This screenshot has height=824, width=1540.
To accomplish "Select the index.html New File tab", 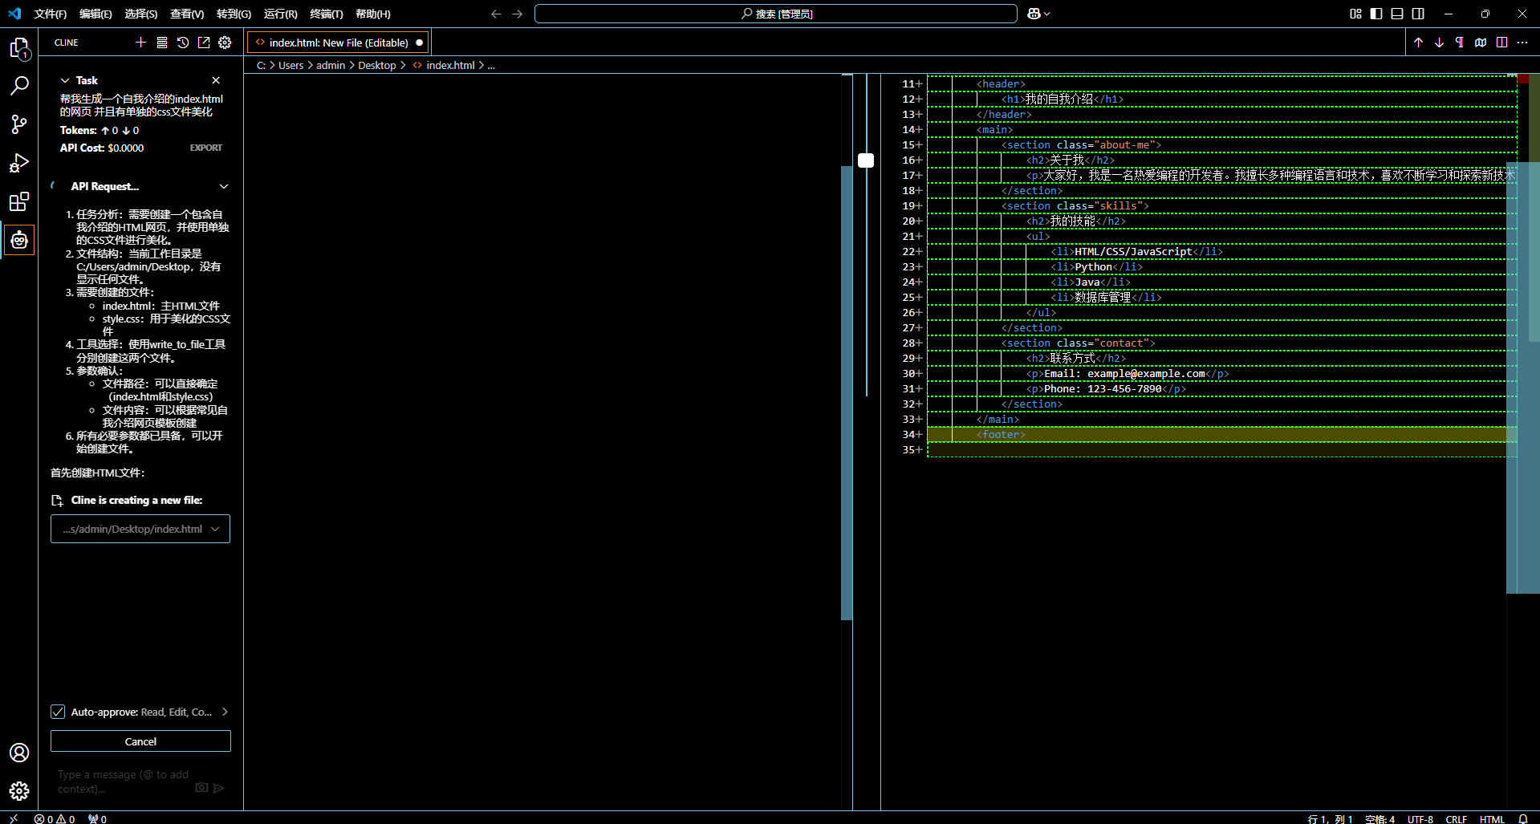I will (338, 43).
